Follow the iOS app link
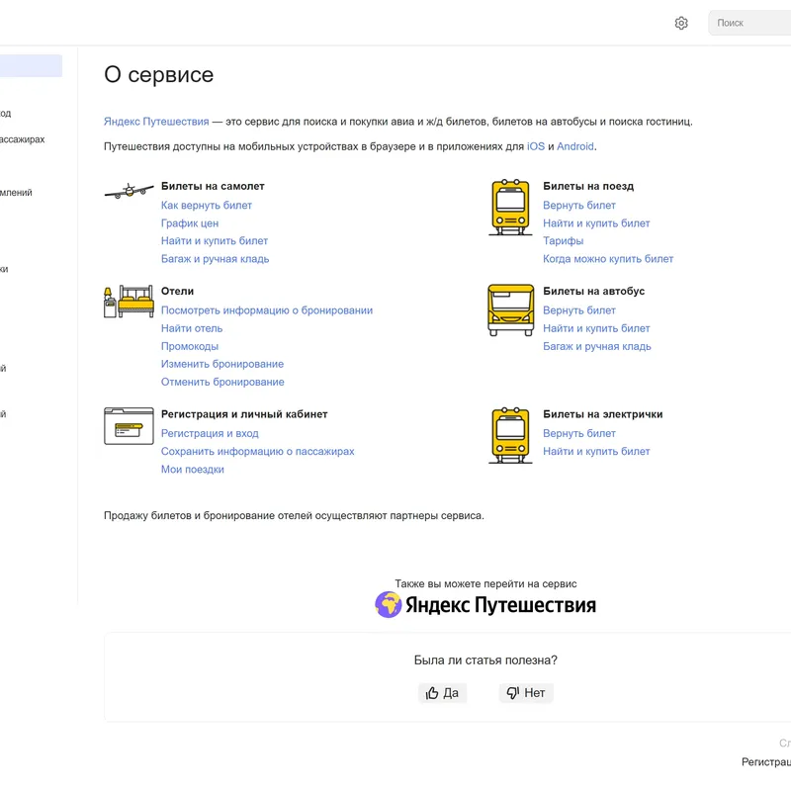The width and height of the screenshot is (791, 791). pos(535,147)
